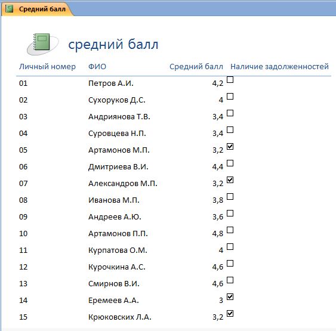Click the small report icon in tab
This screenshot has height=331, width=336.
(x=9, y=9)
